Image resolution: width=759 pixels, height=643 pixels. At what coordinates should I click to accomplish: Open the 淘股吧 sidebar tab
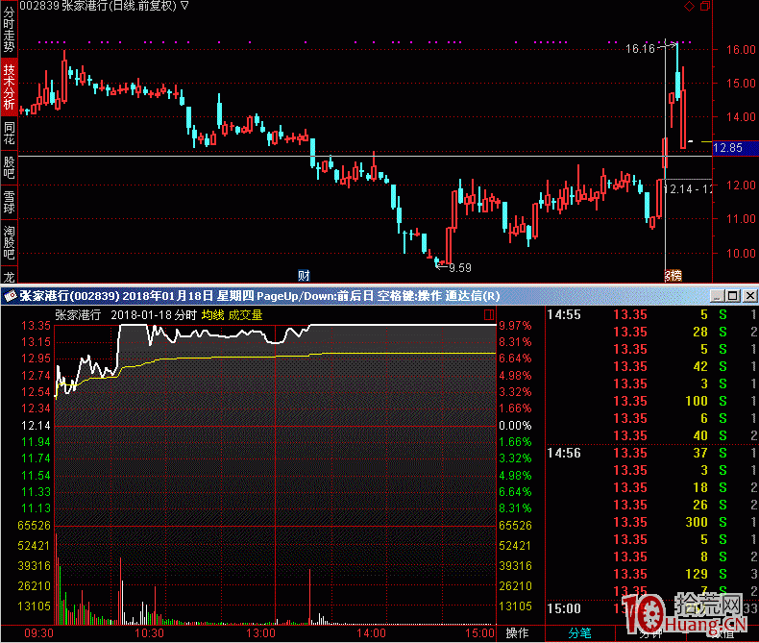pyautogui.click(x=9, y=242)
